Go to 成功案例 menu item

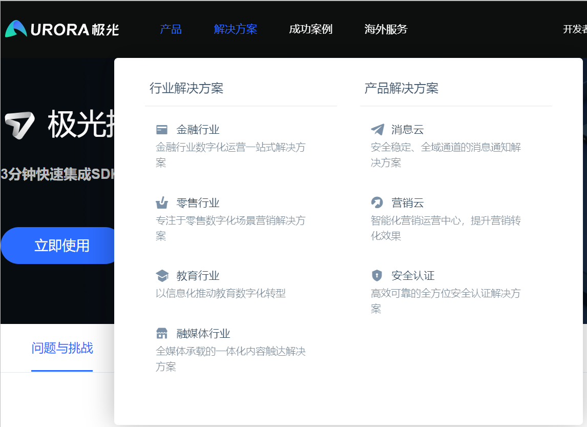point(310,29)
